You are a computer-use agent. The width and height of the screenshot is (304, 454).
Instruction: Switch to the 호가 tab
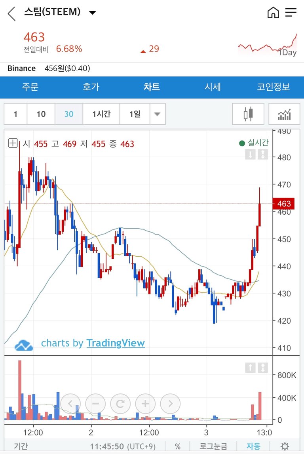pyautogui.click(x=91, y=87)
